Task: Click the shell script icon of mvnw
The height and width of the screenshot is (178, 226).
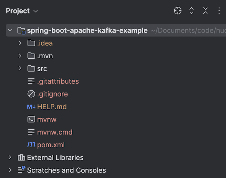Action: tap(31, 119)
